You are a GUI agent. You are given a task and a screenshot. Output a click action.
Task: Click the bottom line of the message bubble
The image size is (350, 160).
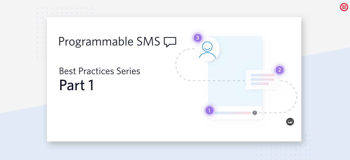pyautogui.click(x=260, y=84)
